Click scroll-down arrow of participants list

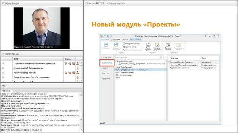[x=81, y=81]
